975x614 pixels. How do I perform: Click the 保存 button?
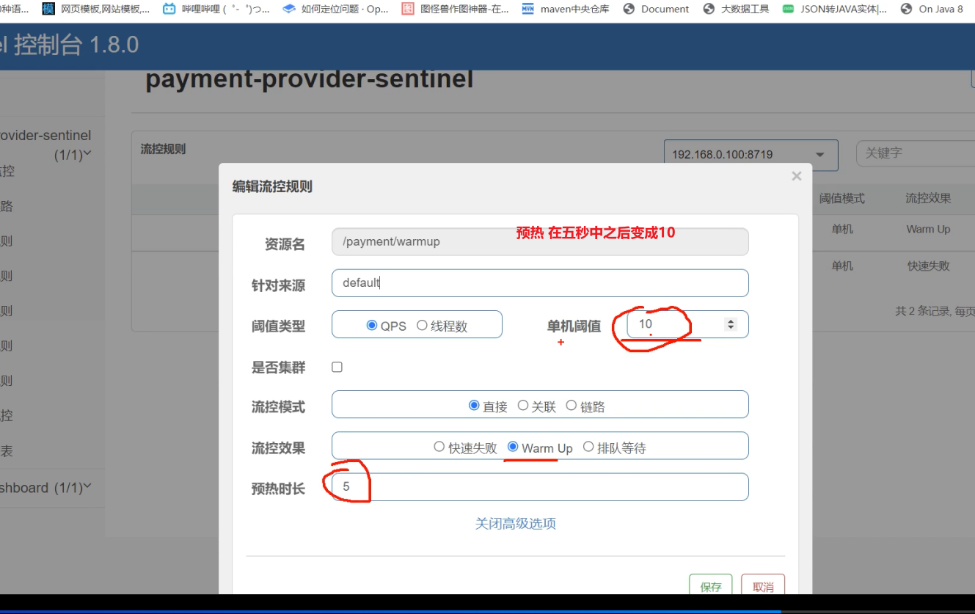click(710, 586)
